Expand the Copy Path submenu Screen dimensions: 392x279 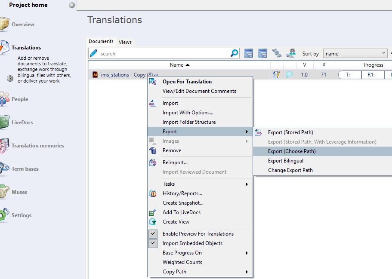(x=200, y=272)
